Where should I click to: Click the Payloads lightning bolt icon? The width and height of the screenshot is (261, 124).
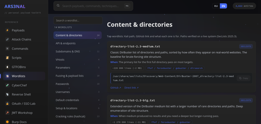[7, 30]
